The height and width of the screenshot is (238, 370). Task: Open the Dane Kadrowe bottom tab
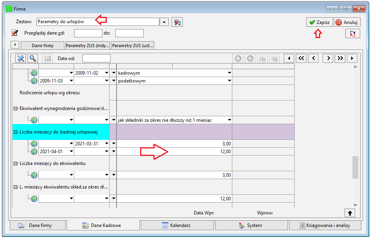coord(103,225)
